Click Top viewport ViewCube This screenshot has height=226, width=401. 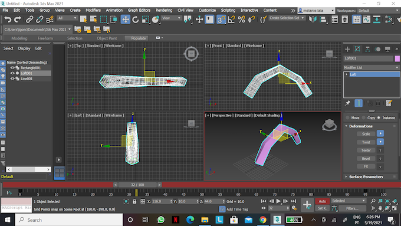point(191,54)
